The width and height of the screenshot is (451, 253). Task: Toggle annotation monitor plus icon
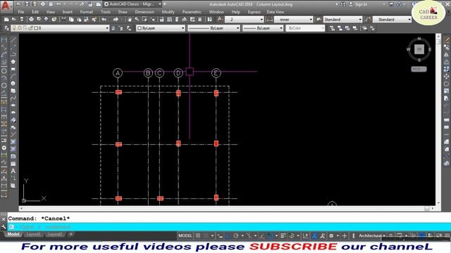345,236
